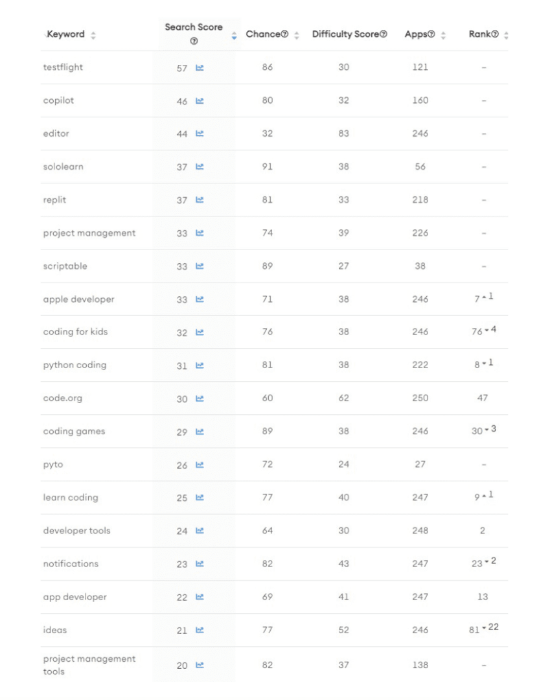Open the Difficulty Score help tooltip
The width and height of the screenshot is (550, 700).
(x=384, y=34)
